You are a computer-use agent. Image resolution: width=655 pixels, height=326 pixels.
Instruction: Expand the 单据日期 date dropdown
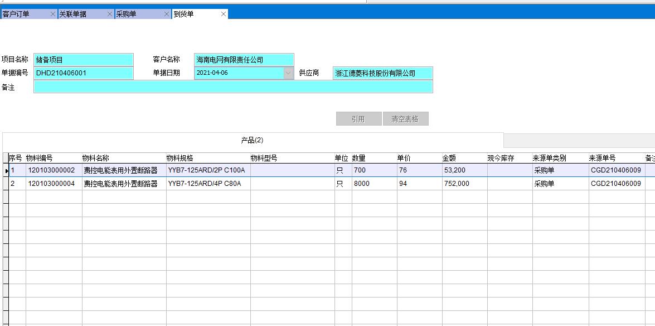click(288, 73)
